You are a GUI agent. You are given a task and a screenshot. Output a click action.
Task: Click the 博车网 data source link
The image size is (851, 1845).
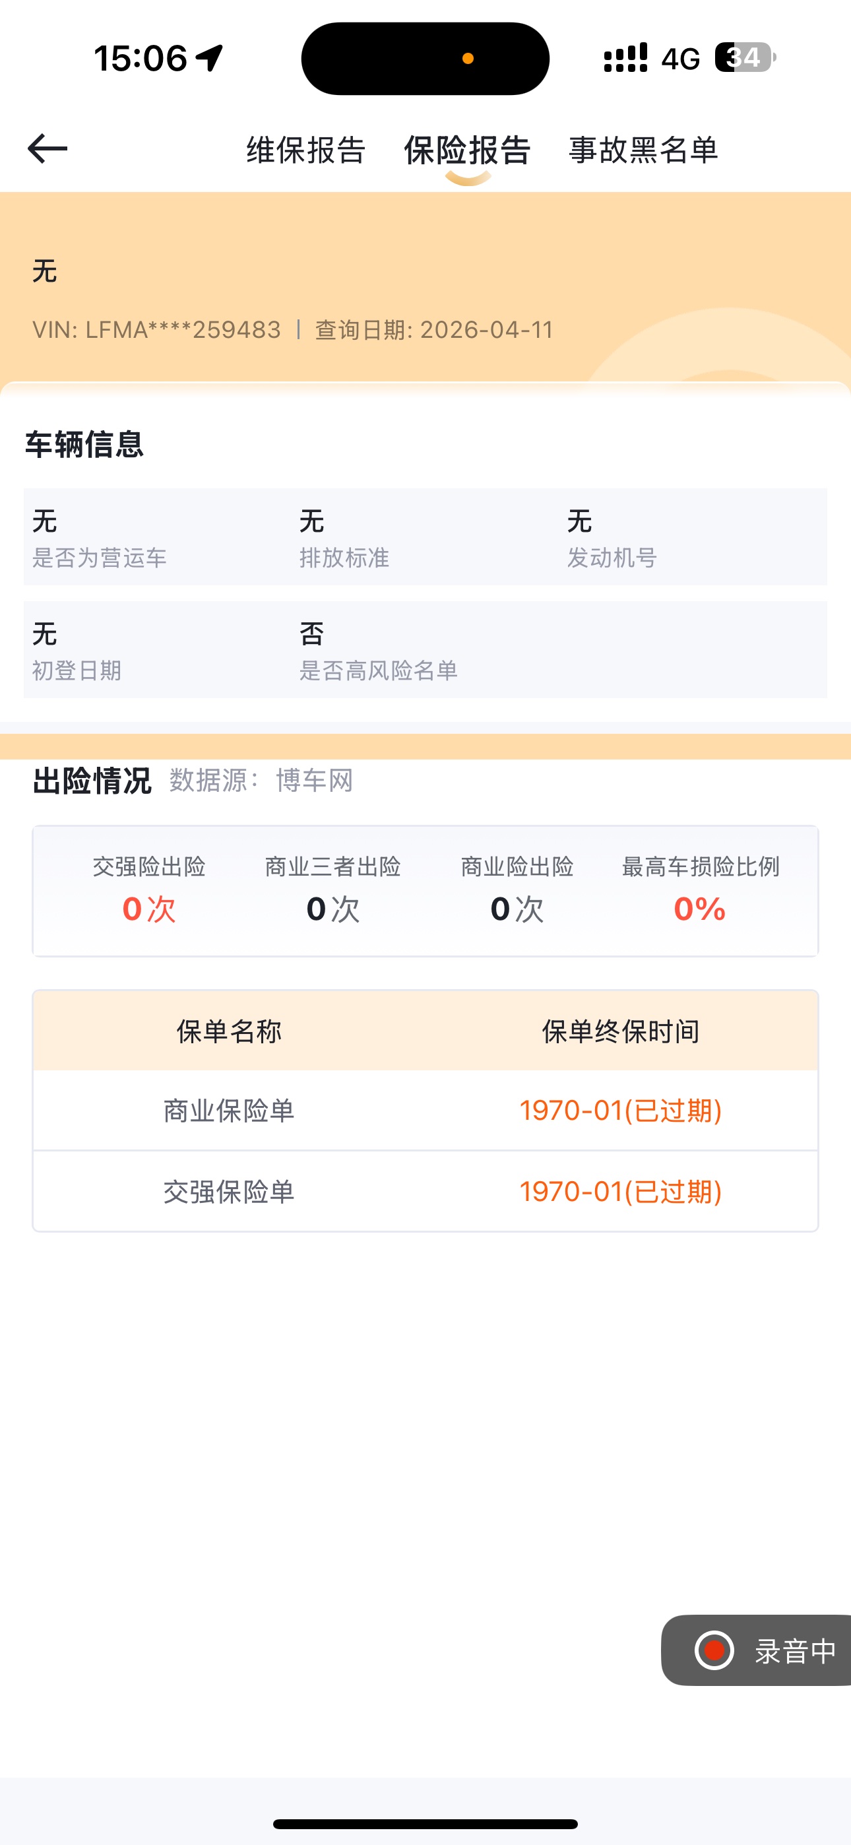click(315, 780)
